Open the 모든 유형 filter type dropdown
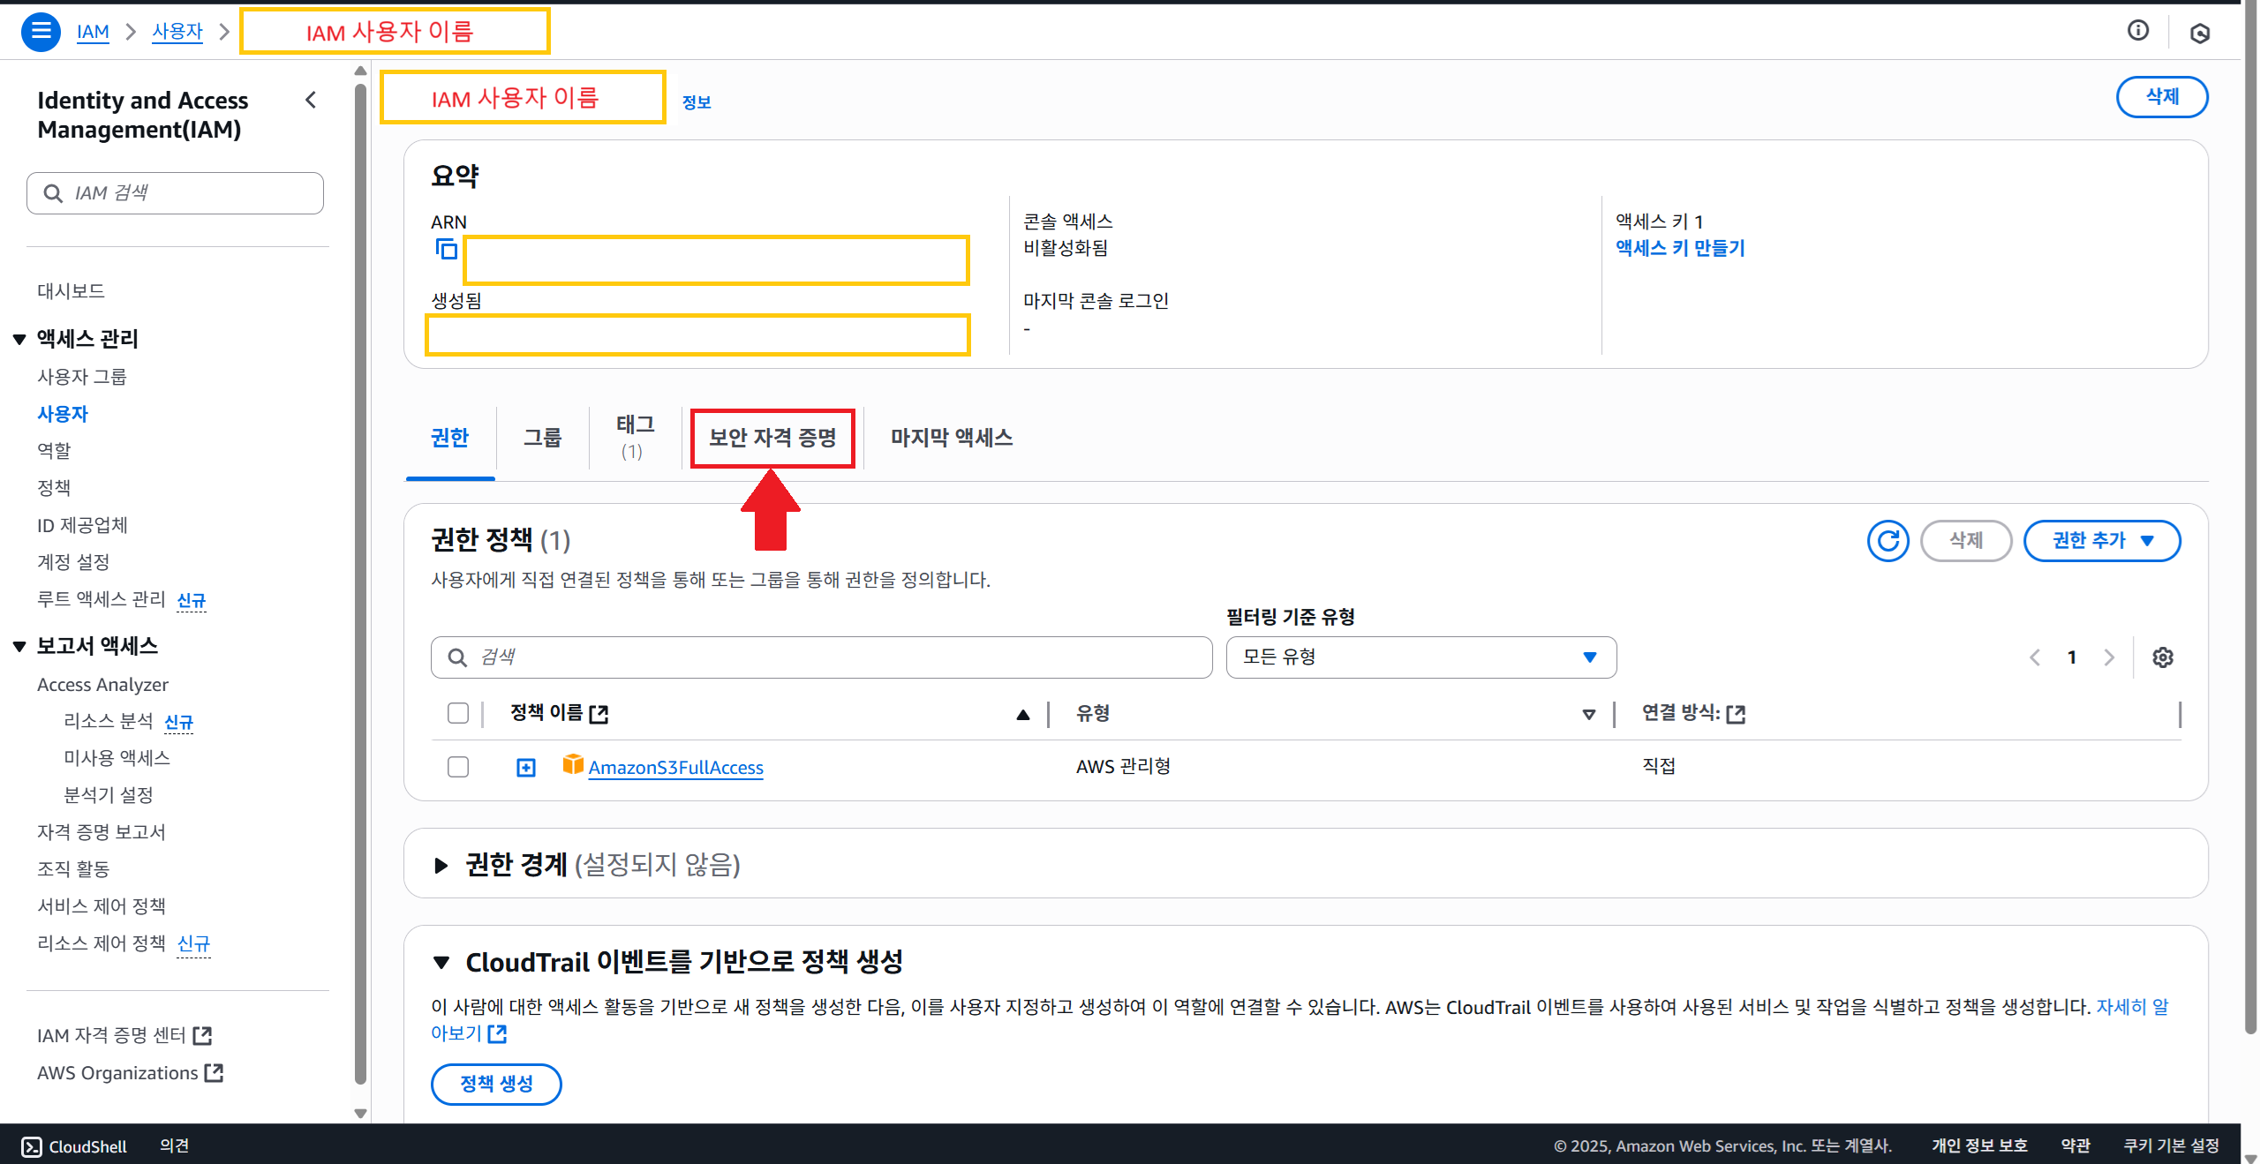 pos(1420,657)
